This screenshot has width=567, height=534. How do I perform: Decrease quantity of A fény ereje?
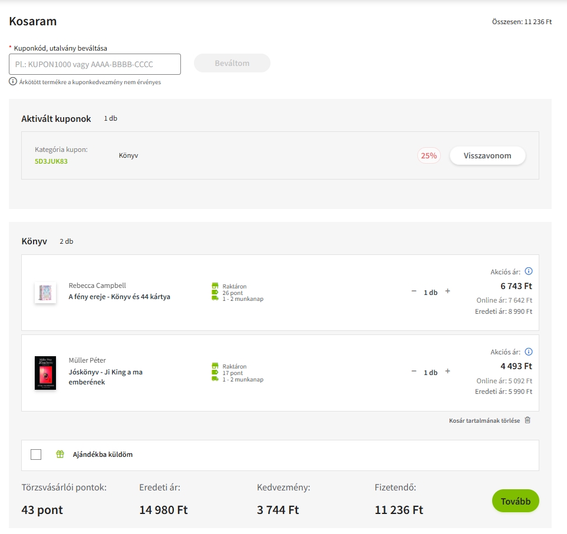click(414, 291)
